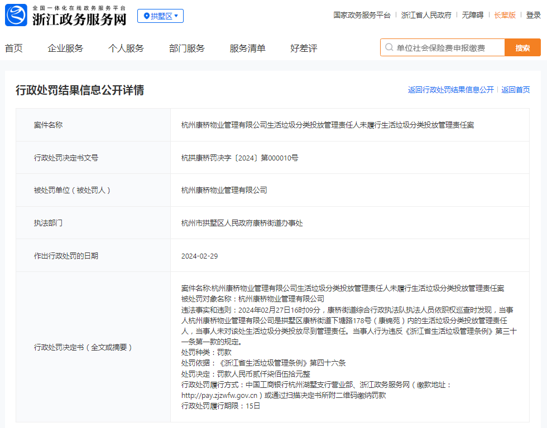Click the page heading 行政处罚结果信息公开详情
The image size is (547, 428).
pyautogui.click(x=80, y=90)
